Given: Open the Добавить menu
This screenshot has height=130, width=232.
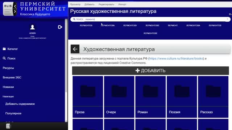Looking at the screenshot, I should click(x=90, y=4).
